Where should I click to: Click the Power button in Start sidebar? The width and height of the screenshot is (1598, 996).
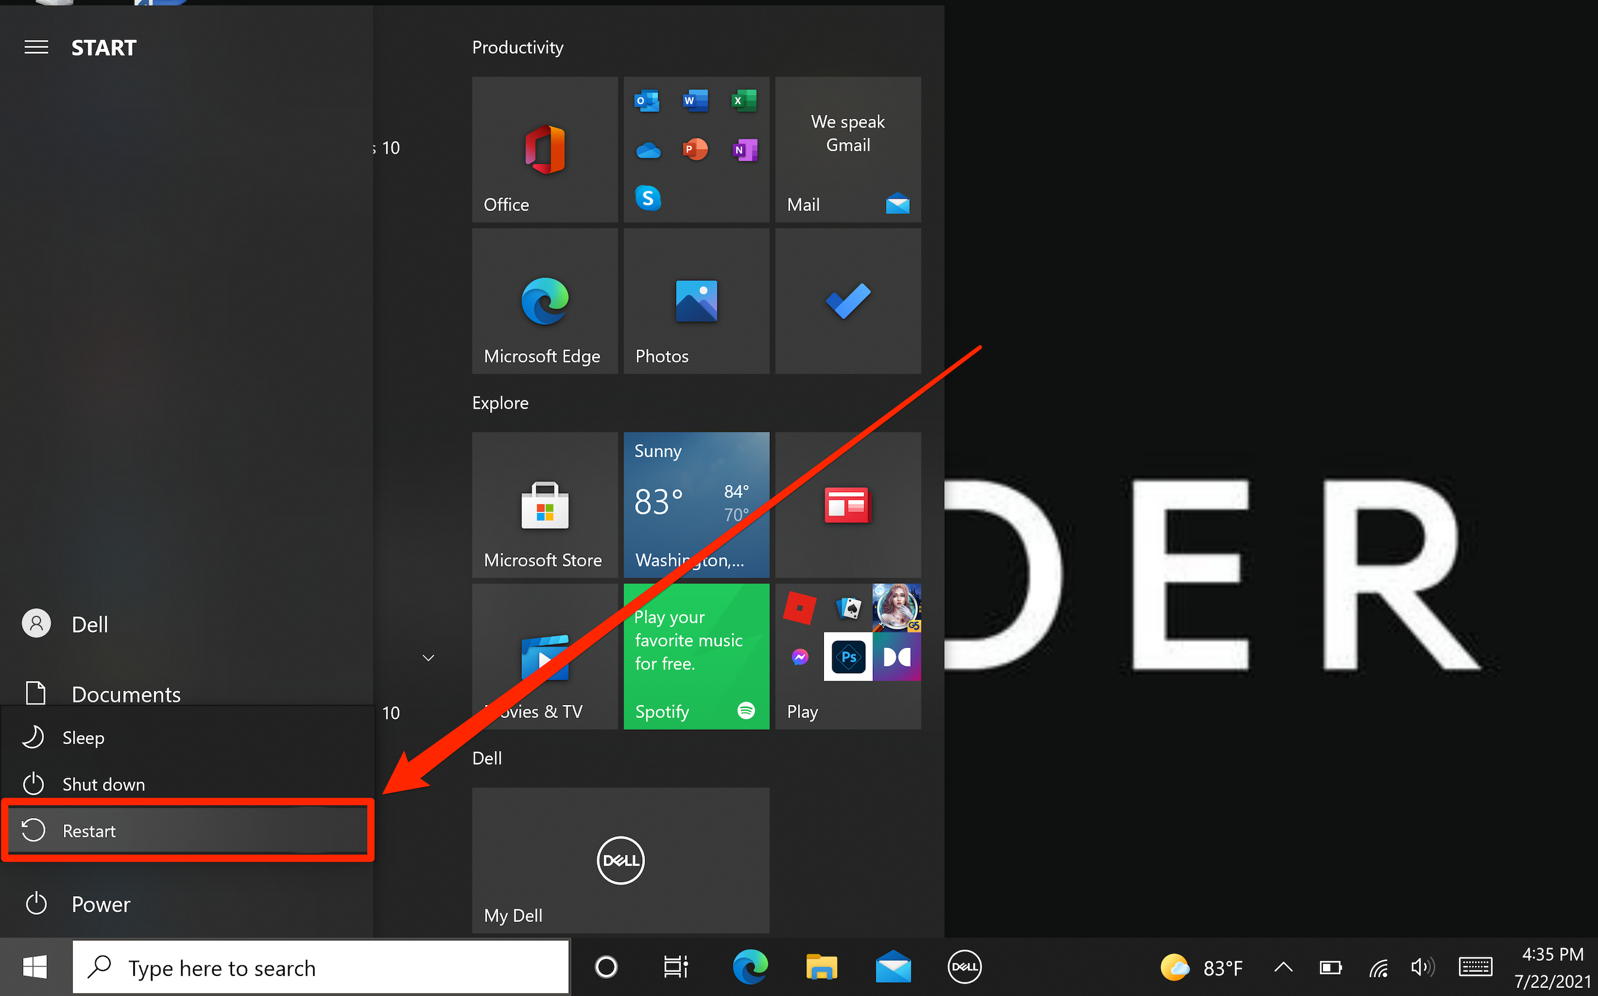pos(78,904)
